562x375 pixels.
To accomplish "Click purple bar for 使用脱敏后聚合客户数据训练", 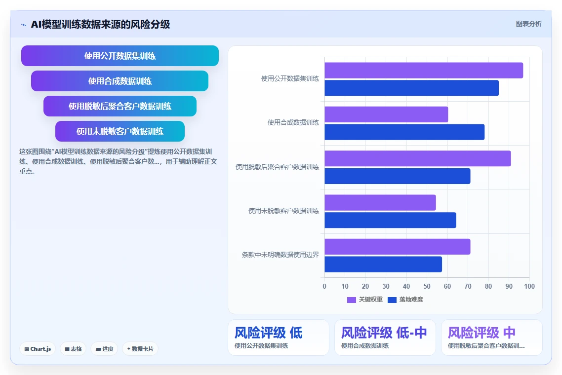I will coord(418,158).
